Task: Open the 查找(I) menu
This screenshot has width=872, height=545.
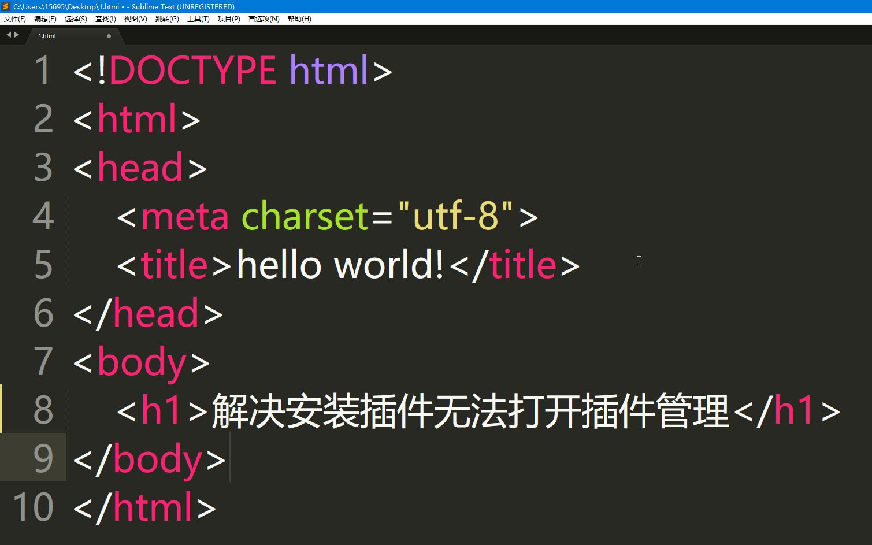Action: coord(104,18)
